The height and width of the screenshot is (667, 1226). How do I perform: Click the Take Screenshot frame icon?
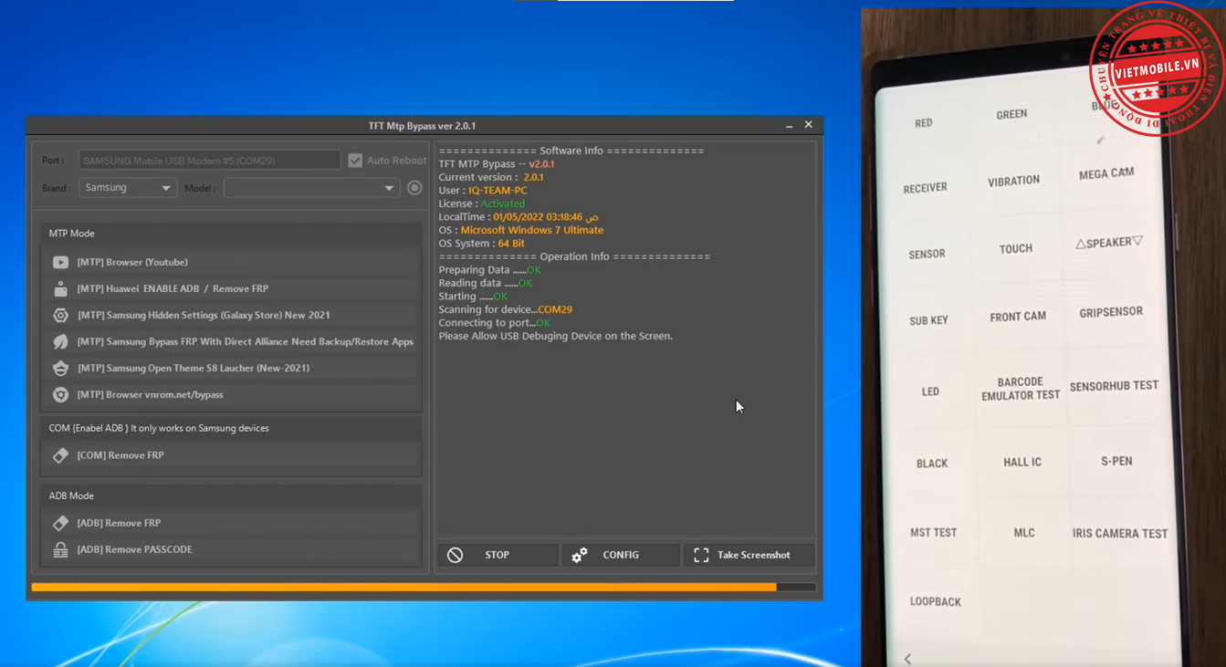pos(701,555)
